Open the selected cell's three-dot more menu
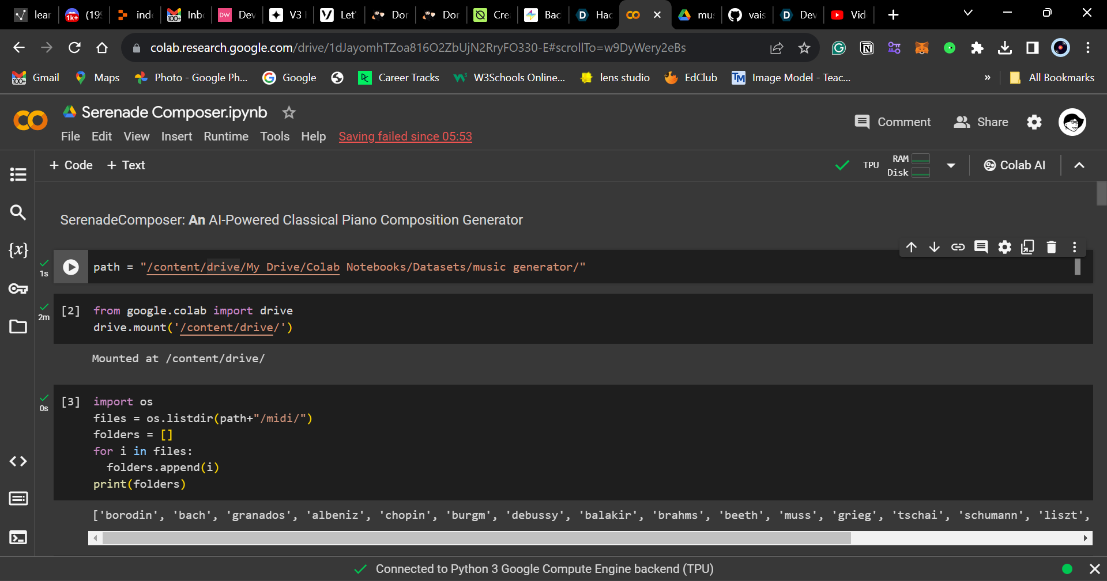This screenshot has height=581, width=1107. point(1074,247)
